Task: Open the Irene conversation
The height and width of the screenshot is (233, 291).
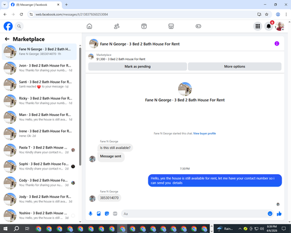Action: point(39,133)
